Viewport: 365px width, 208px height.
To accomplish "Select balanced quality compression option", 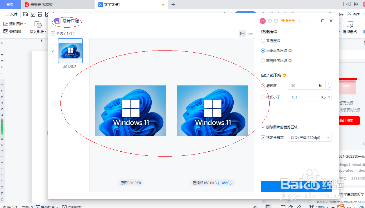I will (263, 51).
